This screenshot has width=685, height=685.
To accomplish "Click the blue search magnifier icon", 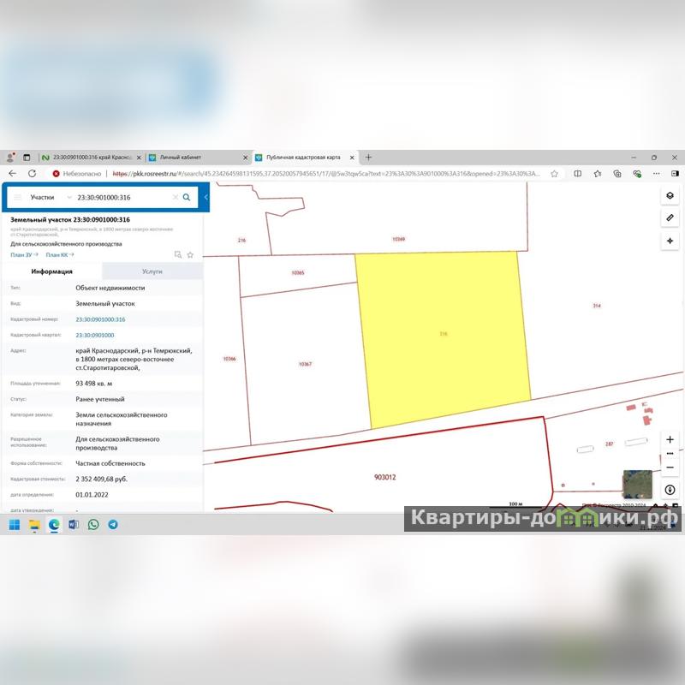I will tap(187, 197).
